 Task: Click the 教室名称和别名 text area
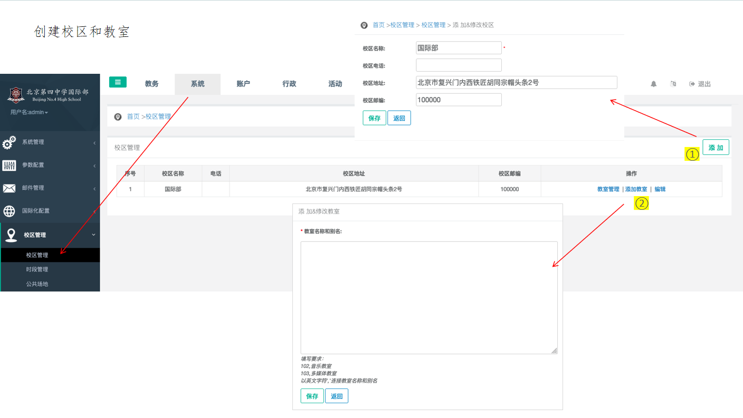pyautogui.click(x=429, y=298)
